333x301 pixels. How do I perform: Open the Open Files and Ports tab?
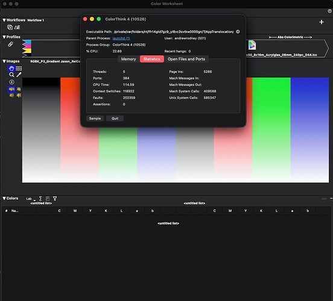coord(186,59)
